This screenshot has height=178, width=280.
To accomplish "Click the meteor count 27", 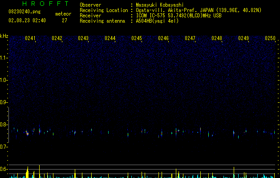I will (65, 20).
